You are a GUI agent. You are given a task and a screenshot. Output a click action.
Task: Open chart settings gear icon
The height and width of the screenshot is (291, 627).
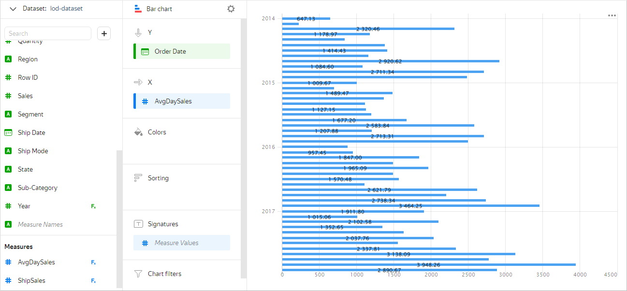tap(231, 9)
